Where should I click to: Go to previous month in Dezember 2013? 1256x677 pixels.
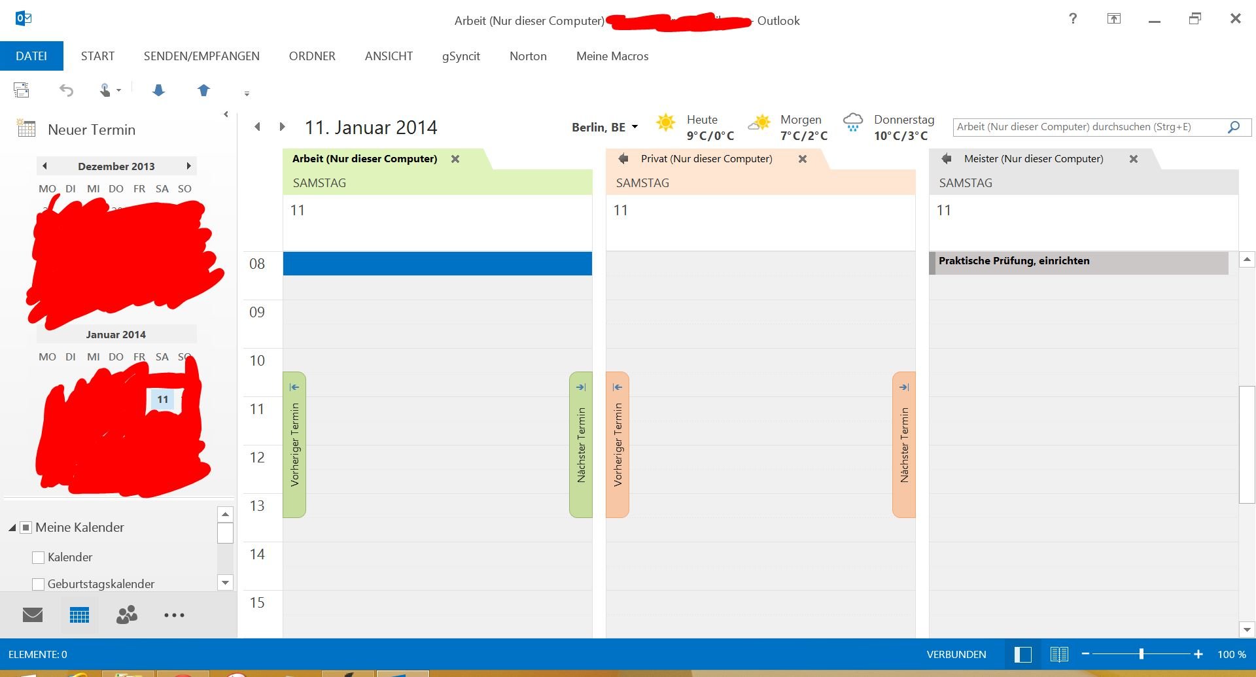pyautogui.click(x=44, y=166)
